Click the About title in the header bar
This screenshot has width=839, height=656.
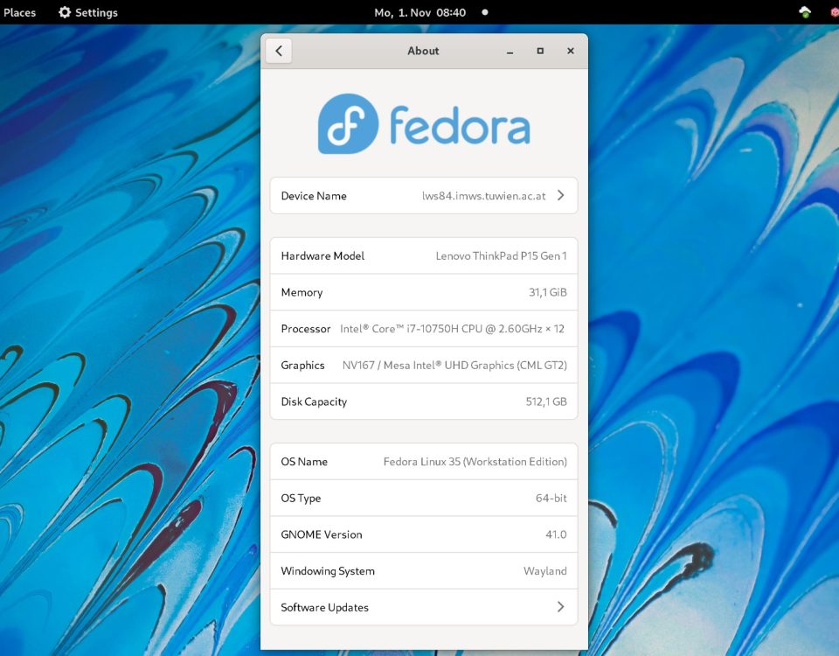[x=423, y=51]
